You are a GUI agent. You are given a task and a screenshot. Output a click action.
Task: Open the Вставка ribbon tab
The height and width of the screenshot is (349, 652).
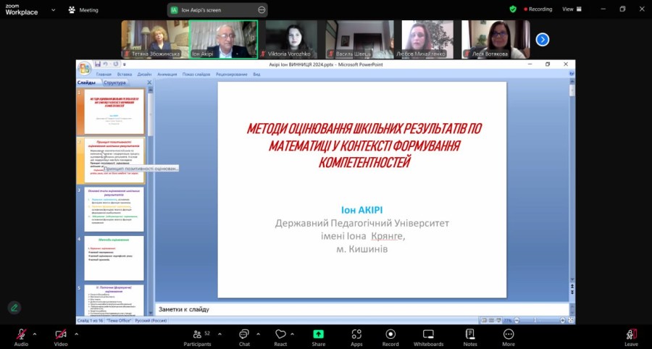[125, 75]
